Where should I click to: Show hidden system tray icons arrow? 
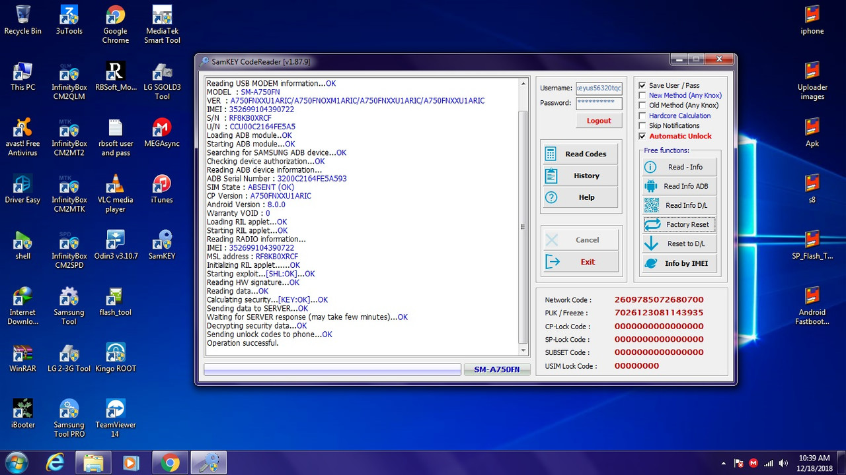click(x=724, y=464)
